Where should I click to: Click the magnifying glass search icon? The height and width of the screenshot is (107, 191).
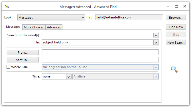(174, 69)
